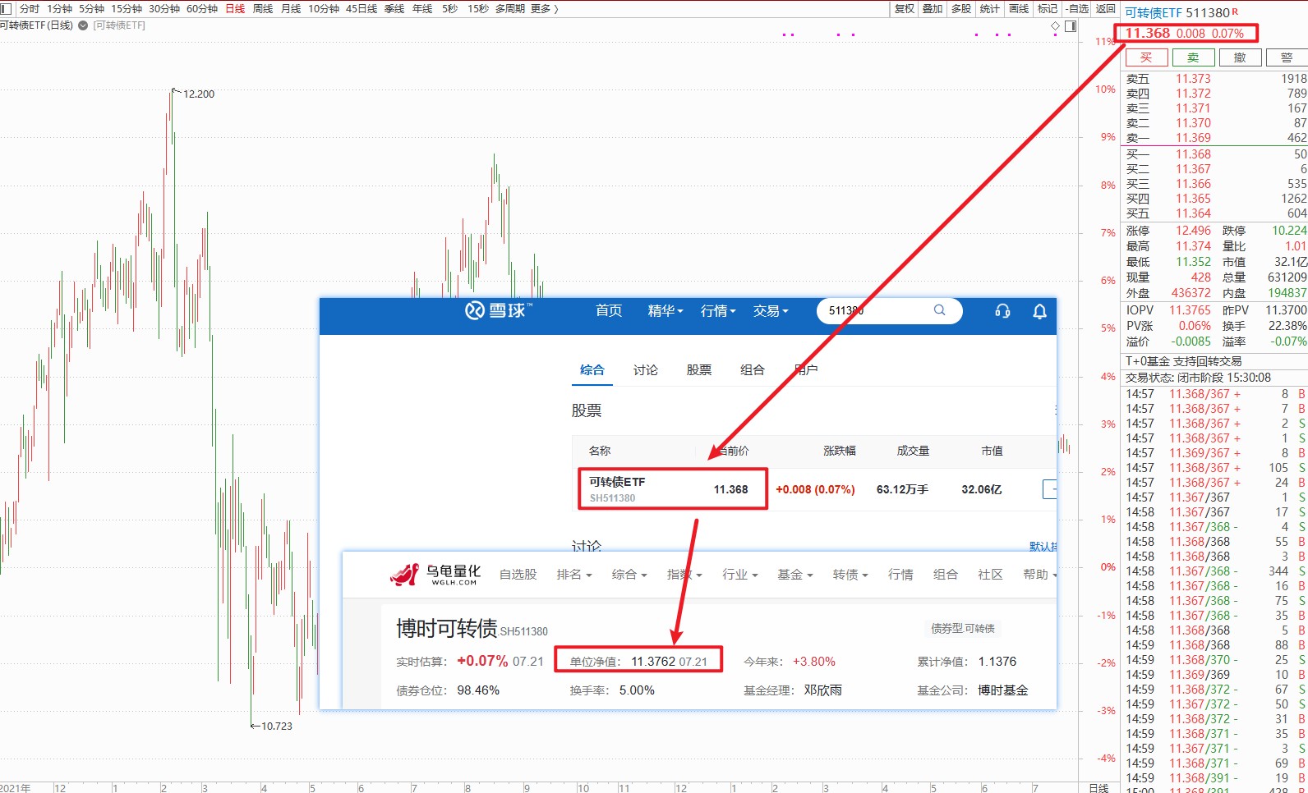Click sell-five price 11.373 in order book

(x=1193, y=79)
